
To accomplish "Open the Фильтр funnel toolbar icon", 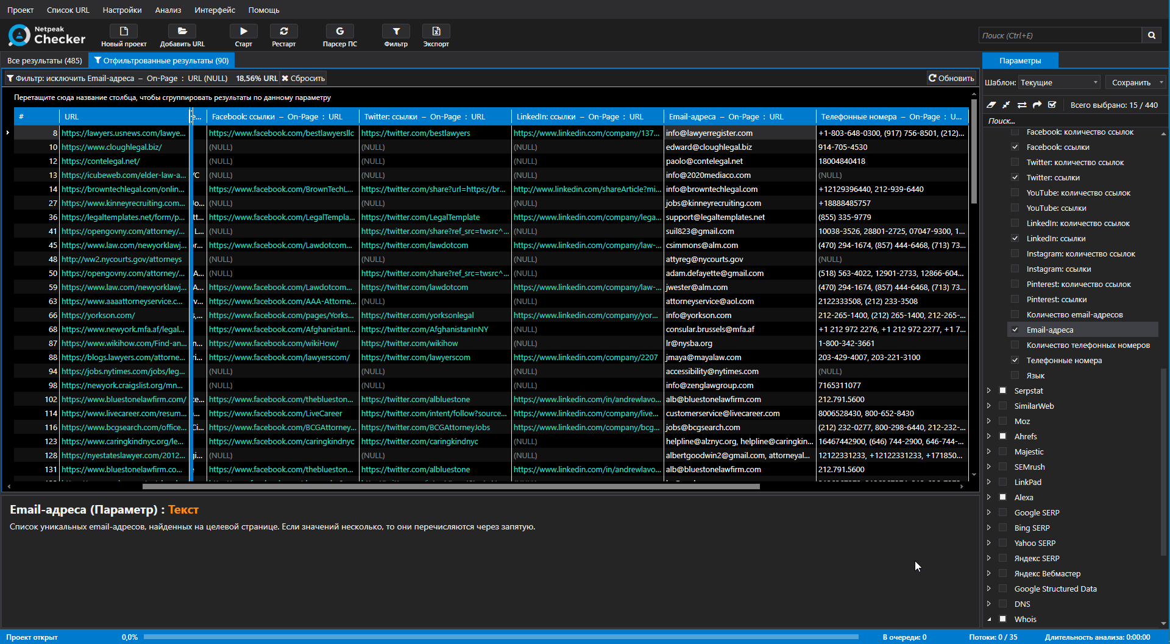I will (396, 31).
